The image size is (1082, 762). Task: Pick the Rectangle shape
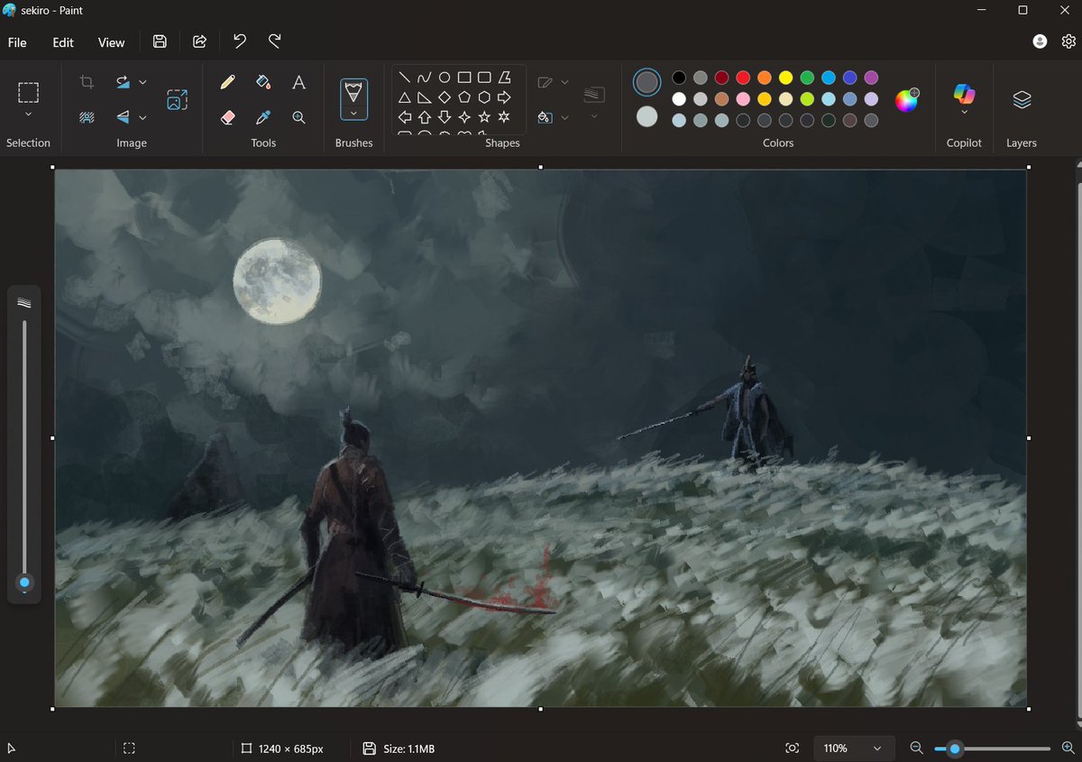(x=464, y=78)
